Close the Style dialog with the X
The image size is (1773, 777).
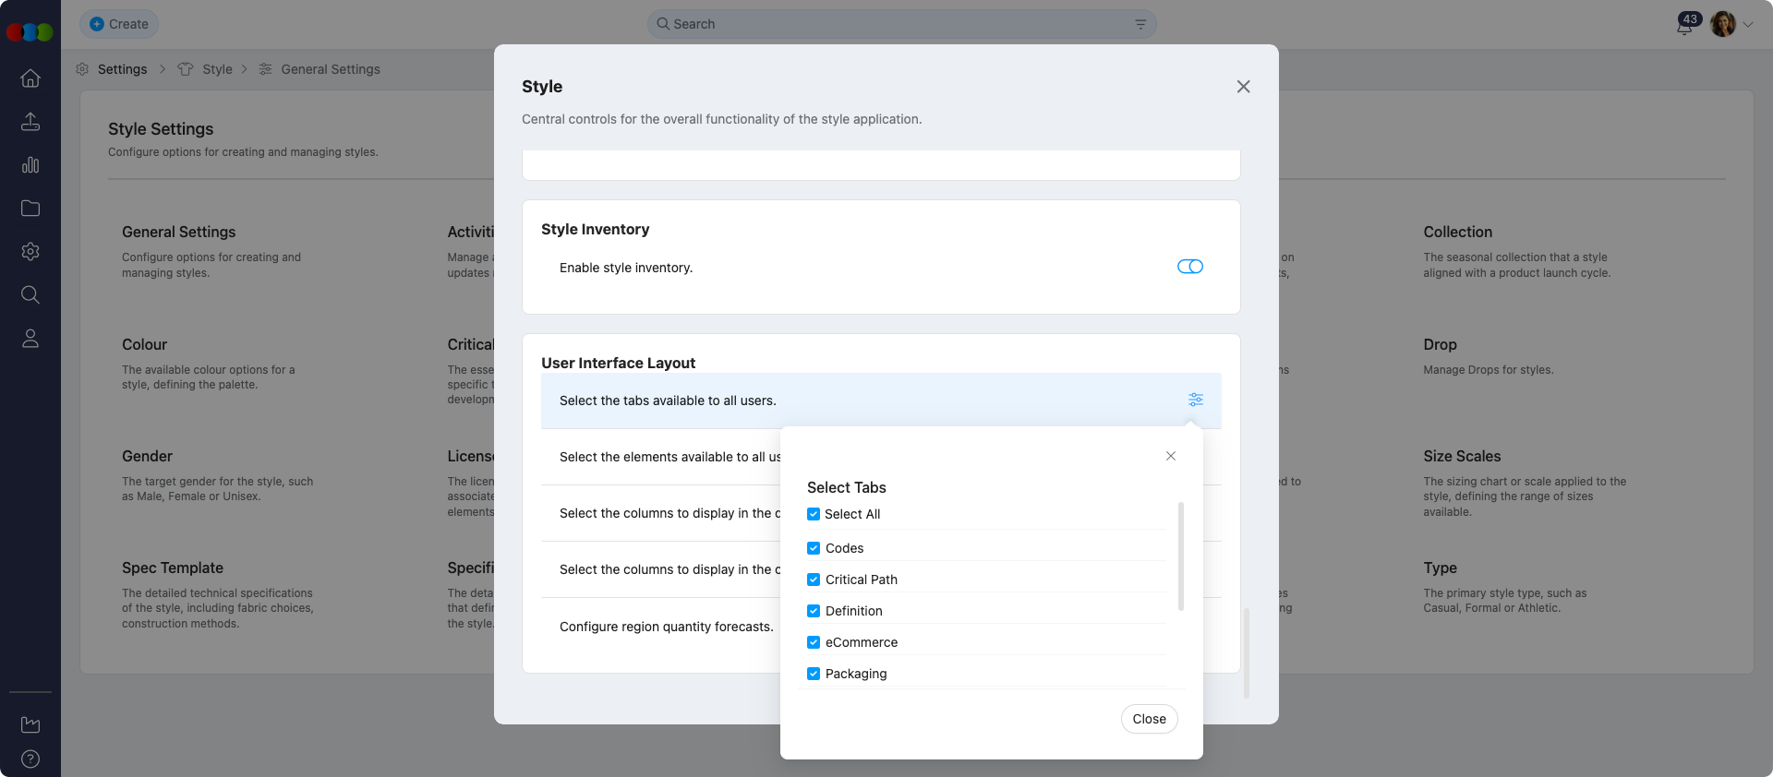pyautogui.click(x=1244, y=87)
